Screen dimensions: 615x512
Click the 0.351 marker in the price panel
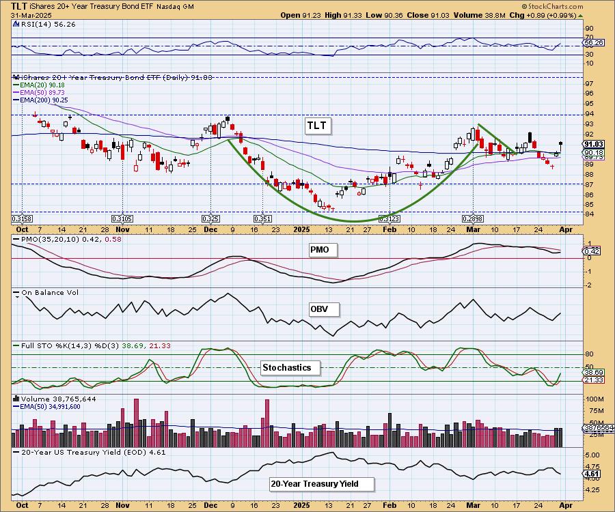[x=262, y=218]
